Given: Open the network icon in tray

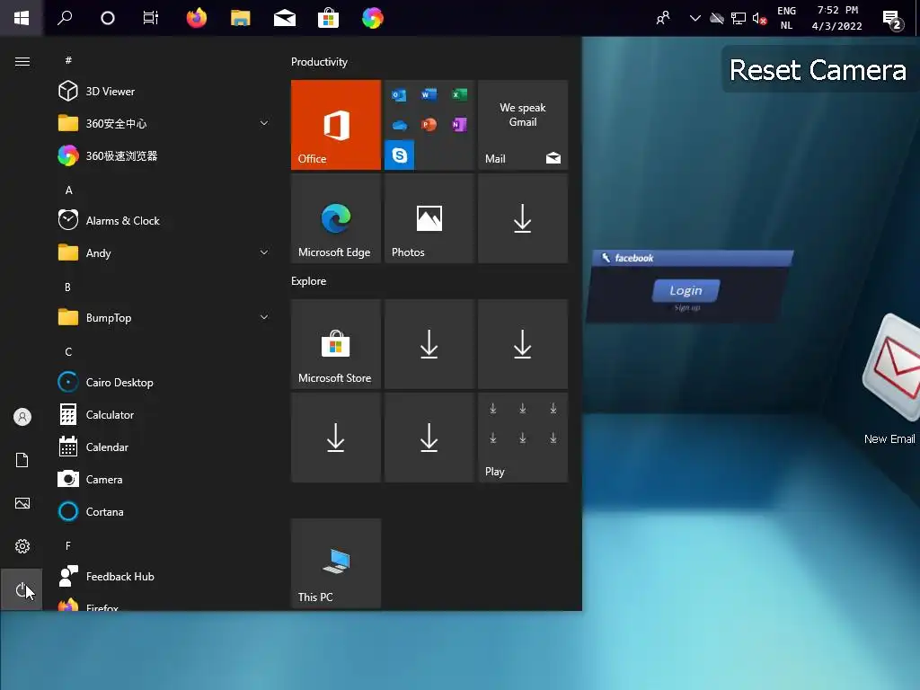Looking at the screenshot, I should point(739,19).
